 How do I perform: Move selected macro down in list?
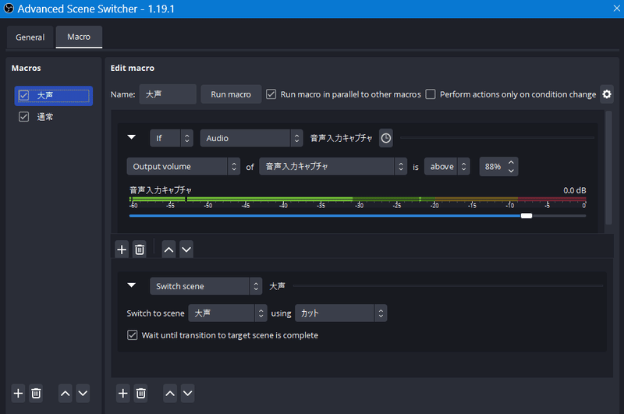point(83,393)
